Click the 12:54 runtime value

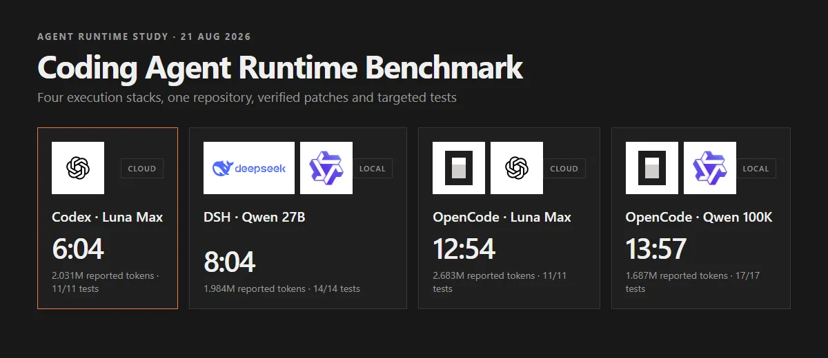(x=464, y=249)
